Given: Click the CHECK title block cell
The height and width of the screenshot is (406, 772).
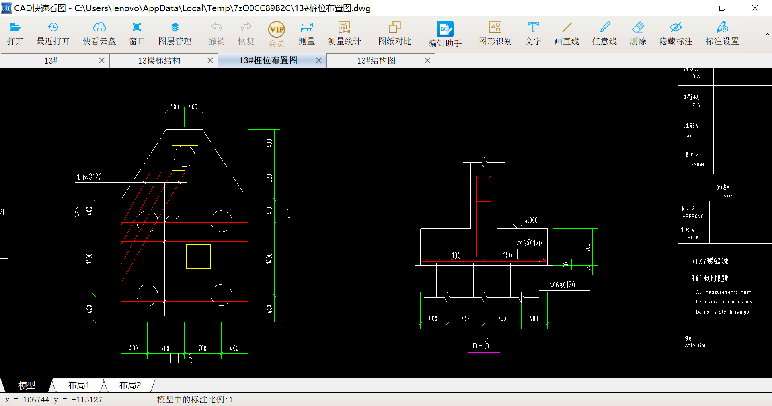Looking at the screenshot, I should tap(693, 233).
